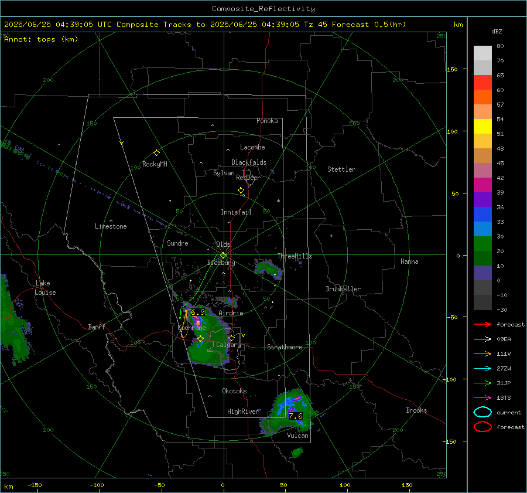The height and width of the screenshot is (493, 527).
Task: Click the magenta 18TS track arrow
Action: (x=482, y=398)
